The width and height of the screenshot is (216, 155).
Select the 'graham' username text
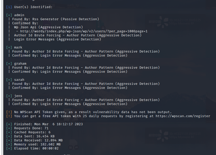(20, 64)
